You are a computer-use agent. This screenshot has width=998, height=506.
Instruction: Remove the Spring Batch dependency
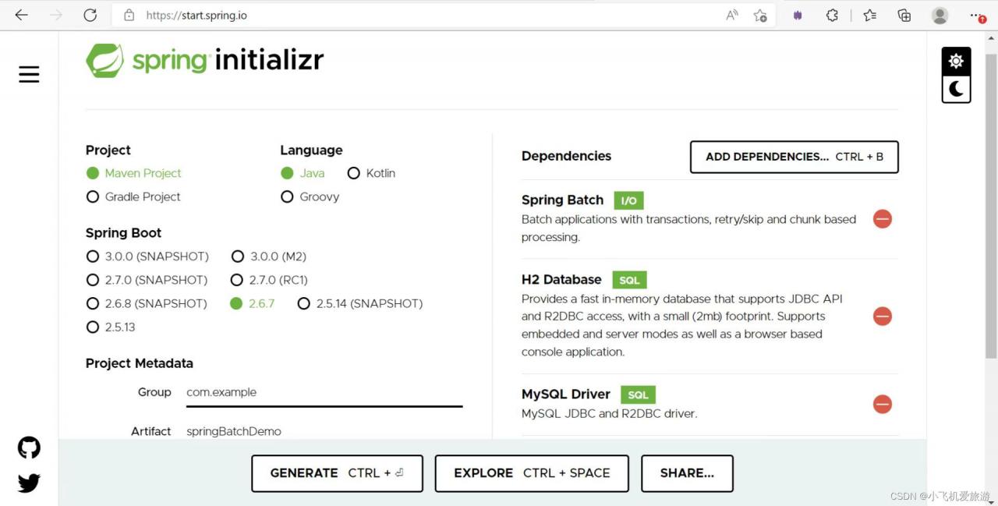[x=882, y=219]
